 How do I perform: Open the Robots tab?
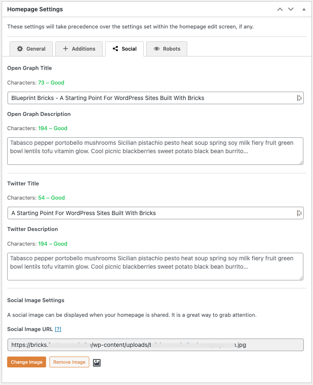167,49
